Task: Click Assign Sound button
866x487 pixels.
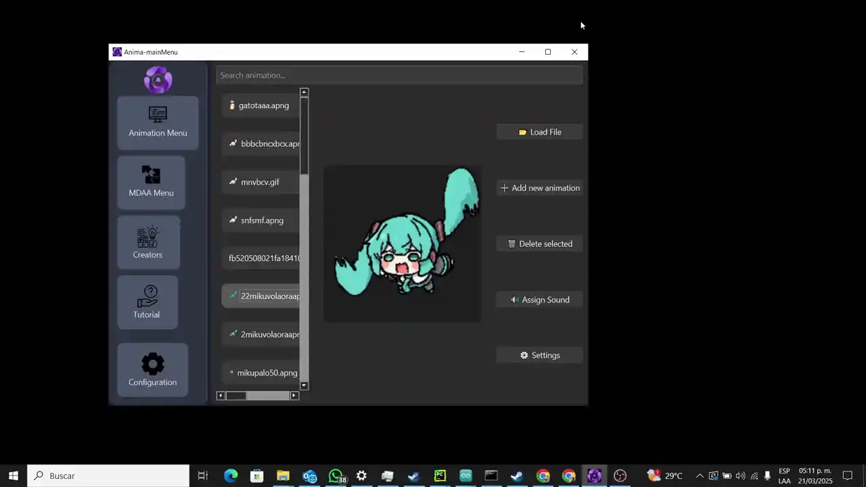Action: click(x=539, y=300)
